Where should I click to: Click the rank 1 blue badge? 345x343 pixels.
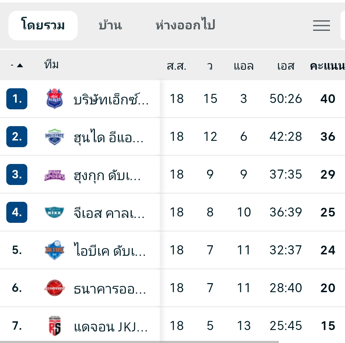click(17, 99)
